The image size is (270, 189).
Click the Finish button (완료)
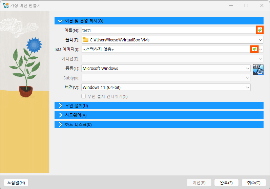click(226, 183)
